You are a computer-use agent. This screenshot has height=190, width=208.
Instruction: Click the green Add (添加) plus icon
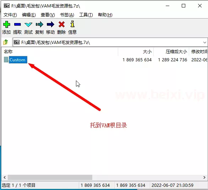click(x=6, y=24)
